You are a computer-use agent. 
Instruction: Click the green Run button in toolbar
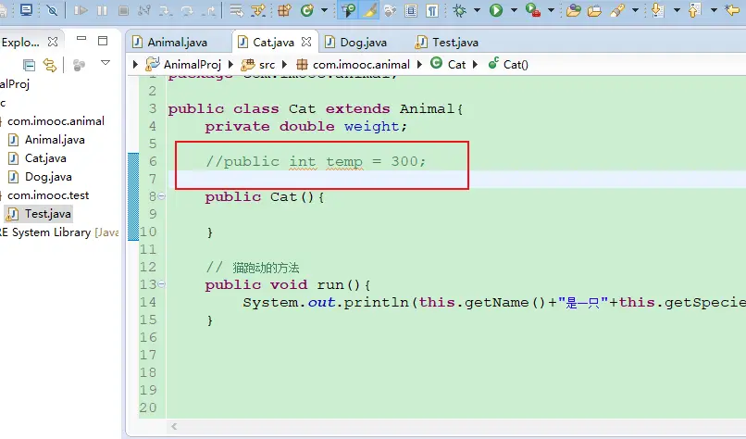click(x=496, y=11)
